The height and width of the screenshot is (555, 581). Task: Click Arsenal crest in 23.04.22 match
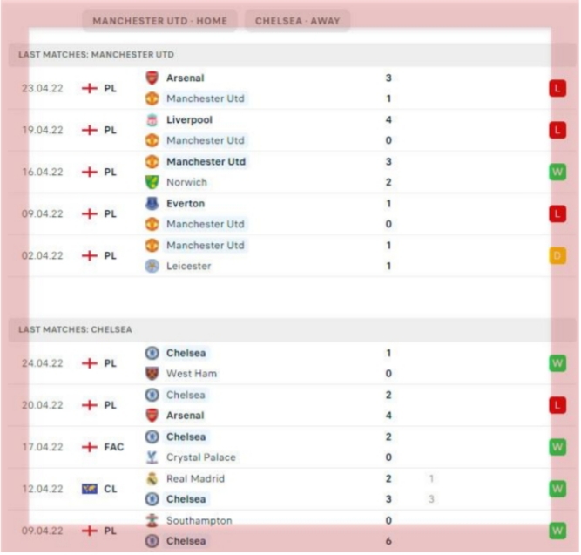click(x=152, y=78)
